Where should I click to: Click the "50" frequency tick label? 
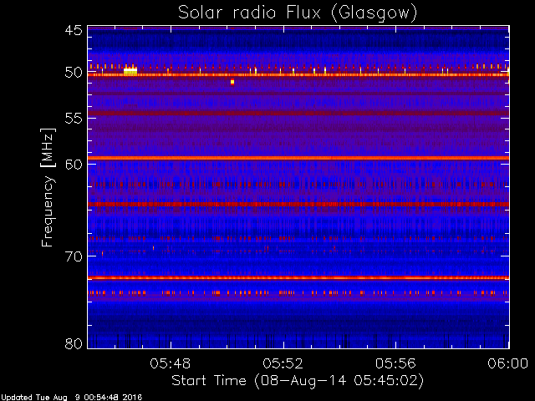tap(74, 73)
